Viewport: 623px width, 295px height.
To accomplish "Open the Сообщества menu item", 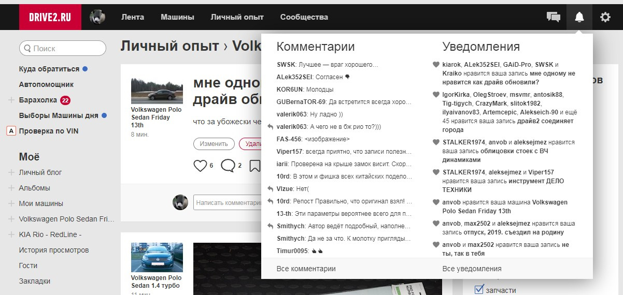I will tap(304, 17).
